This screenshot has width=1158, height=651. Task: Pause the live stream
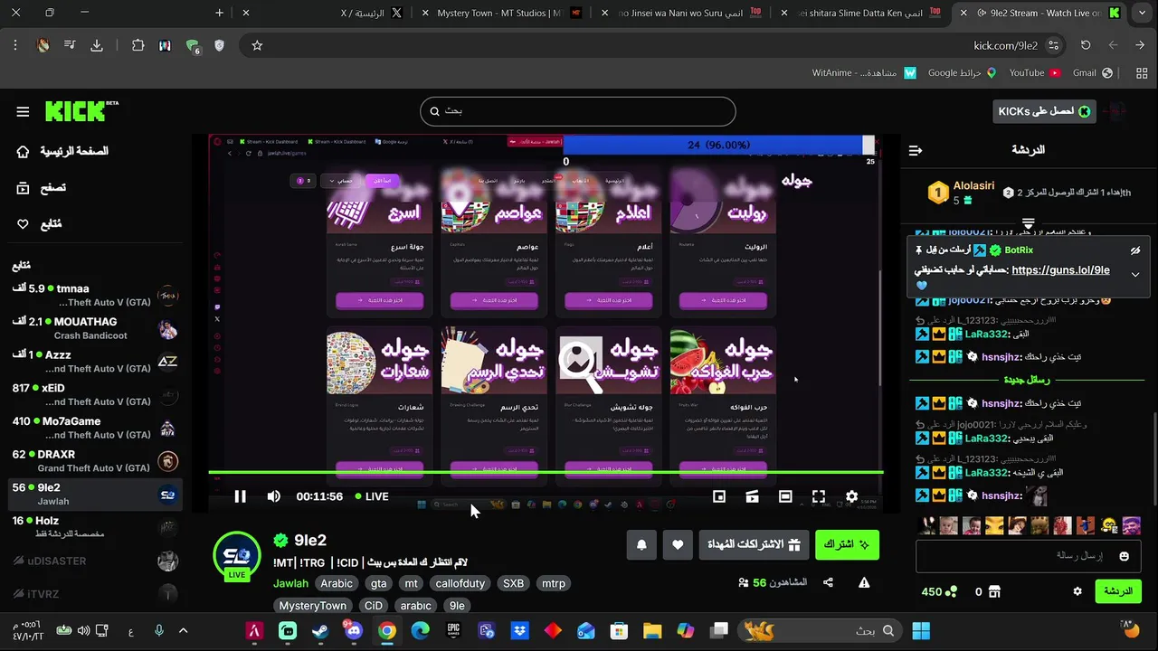240,496
